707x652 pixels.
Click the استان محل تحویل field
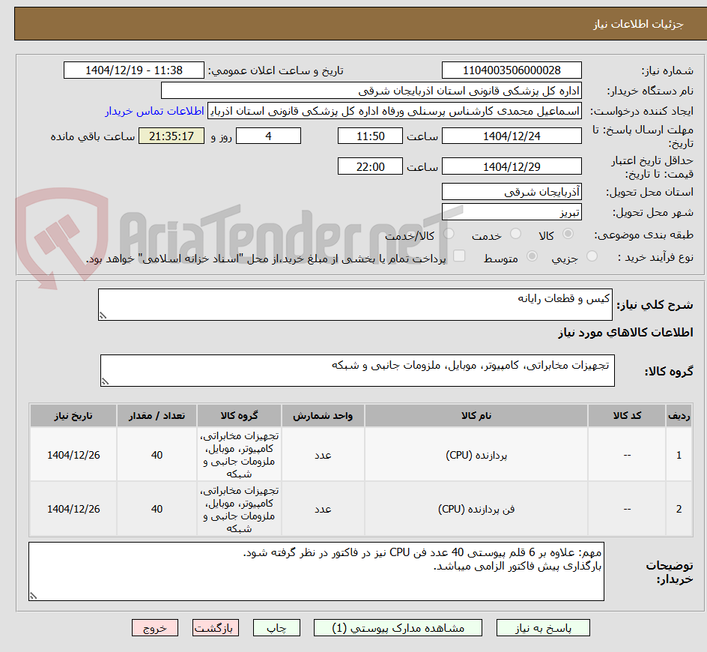[512, 192]
